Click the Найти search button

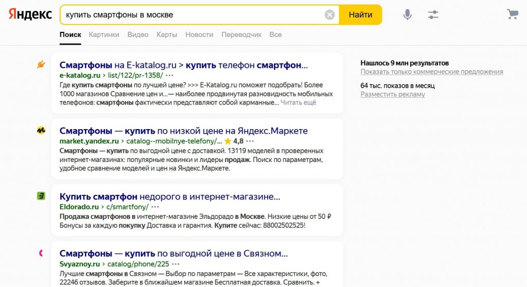click(360, 15)
